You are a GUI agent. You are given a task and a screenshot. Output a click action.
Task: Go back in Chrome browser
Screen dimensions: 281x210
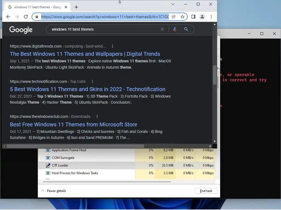pos(8,17)
